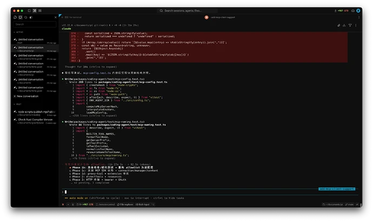373x221 pixels.
Task: Open File explorer from status bar
Action: point(125,204)
